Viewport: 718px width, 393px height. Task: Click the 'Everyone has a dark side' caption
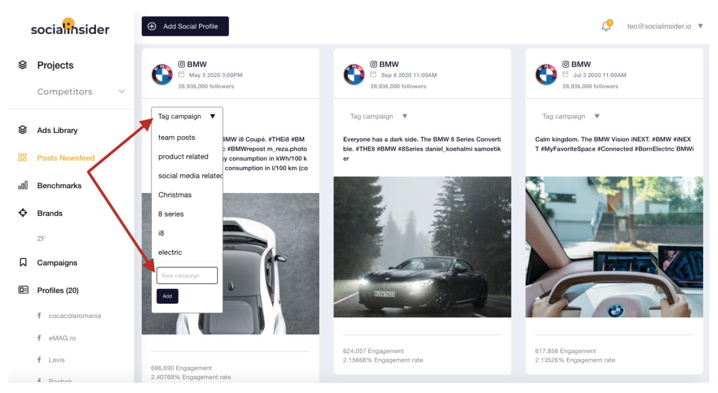click(422, 149)
